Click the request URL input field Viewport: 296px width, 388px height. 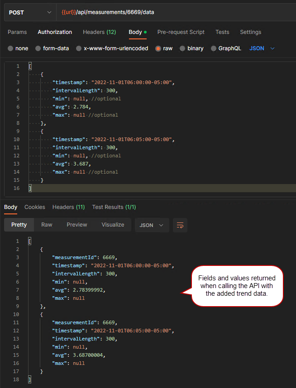coord(177,12)
